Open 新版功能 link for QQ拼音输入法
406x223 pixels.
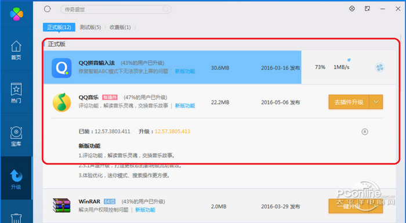pos(185,71)
